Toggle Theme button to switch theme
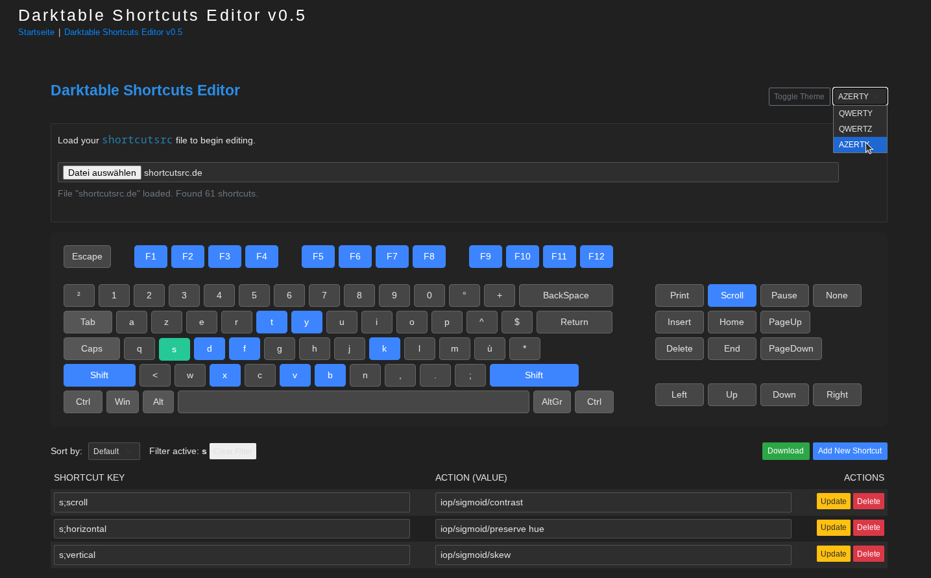This screenshot has width=931, height=578. pyautogui.click(x=799, y=97)
